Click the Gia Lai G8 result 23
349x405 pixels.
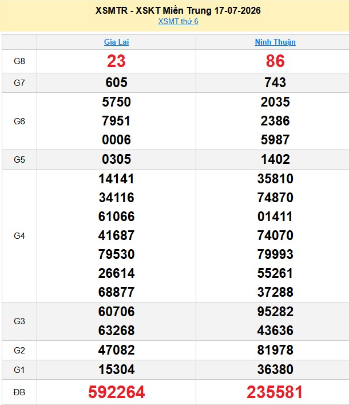click(x=116, y=61)
